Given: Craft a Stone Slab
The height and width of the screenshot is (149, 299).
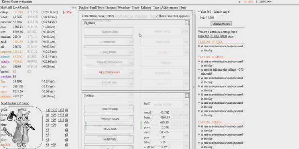Looking at the screenshot, I should (x=109, y=129).
